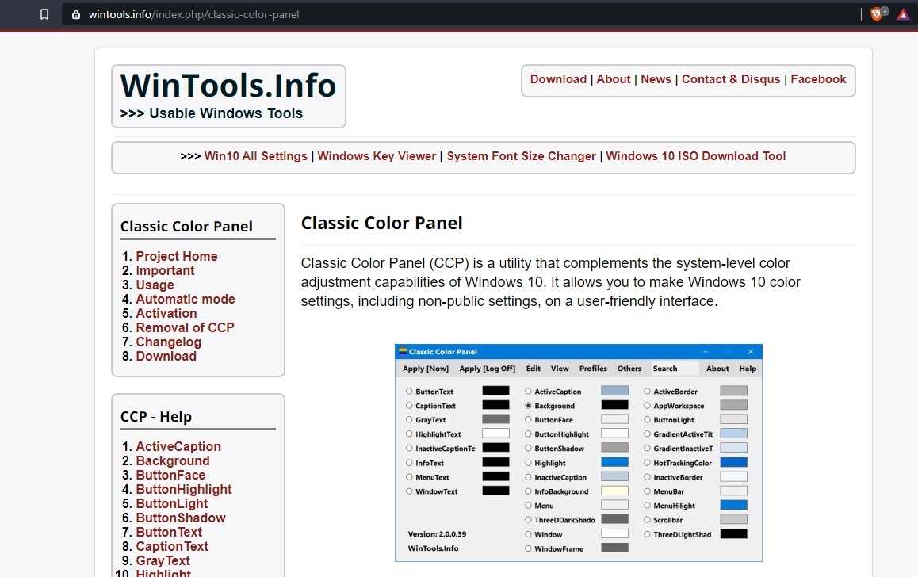Go to the About page in navigation
Image resolution: width=918 pixels, height=577 pixels.
coord(614,79)
